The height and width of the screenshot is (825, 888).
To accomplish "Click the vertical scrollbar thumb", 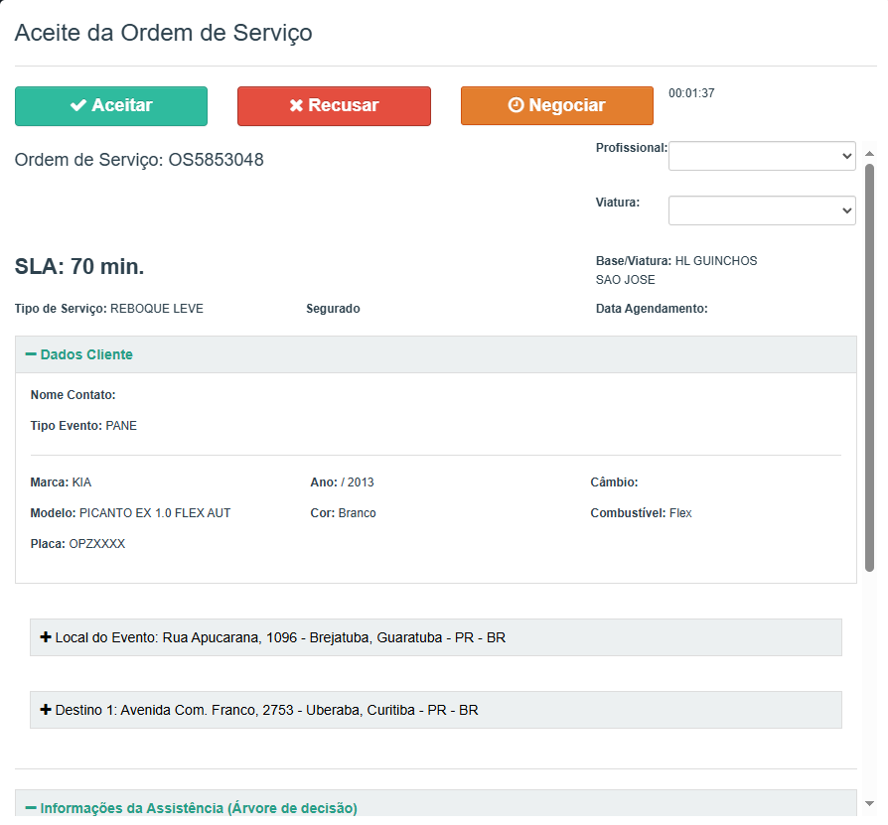I will pos(870,367).
